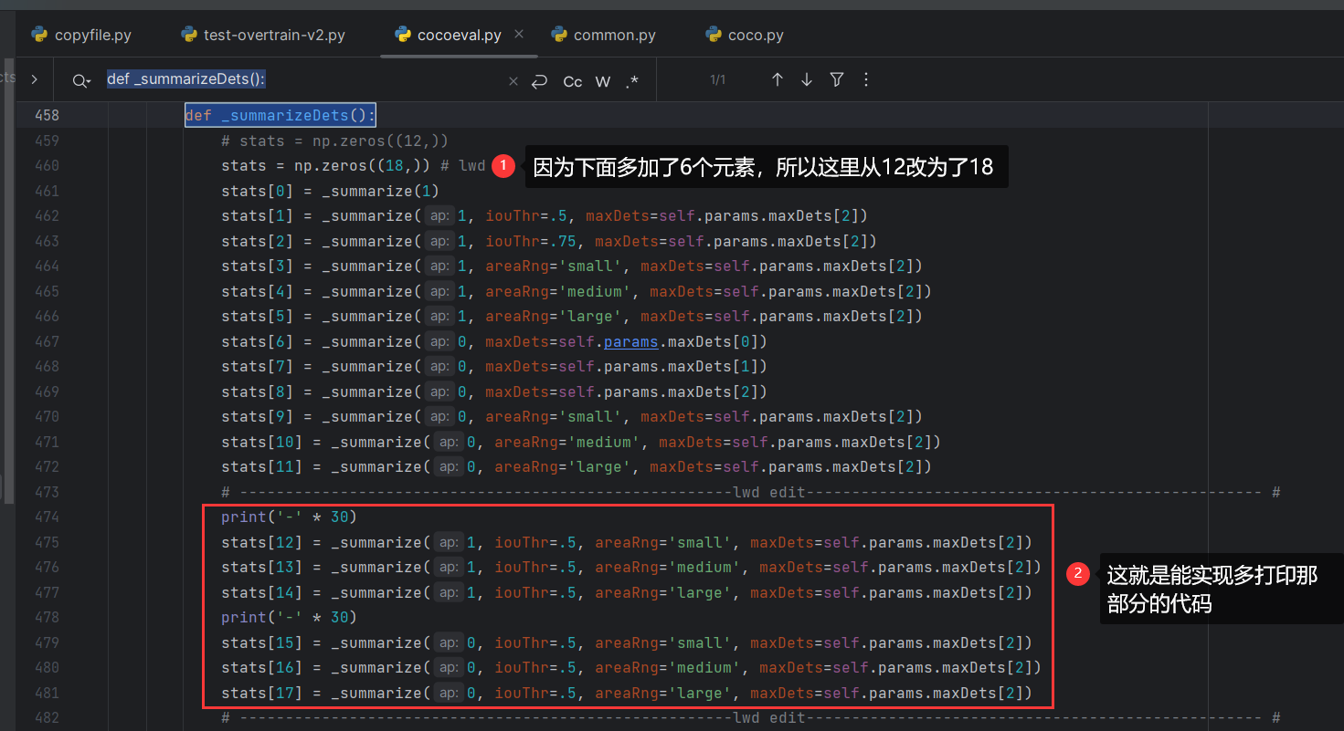Click the new line icon in search bar
Image resolution: width=1344 pixels, height=731 pixels.
[540, 81]
